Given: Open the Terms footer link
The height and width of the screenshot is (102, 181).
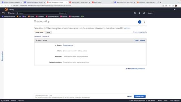Looking at the screenshot, I should (x=166, y=101).
